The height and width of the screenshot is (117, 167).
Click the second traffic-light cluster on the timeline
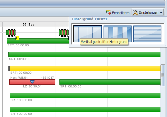64,33
